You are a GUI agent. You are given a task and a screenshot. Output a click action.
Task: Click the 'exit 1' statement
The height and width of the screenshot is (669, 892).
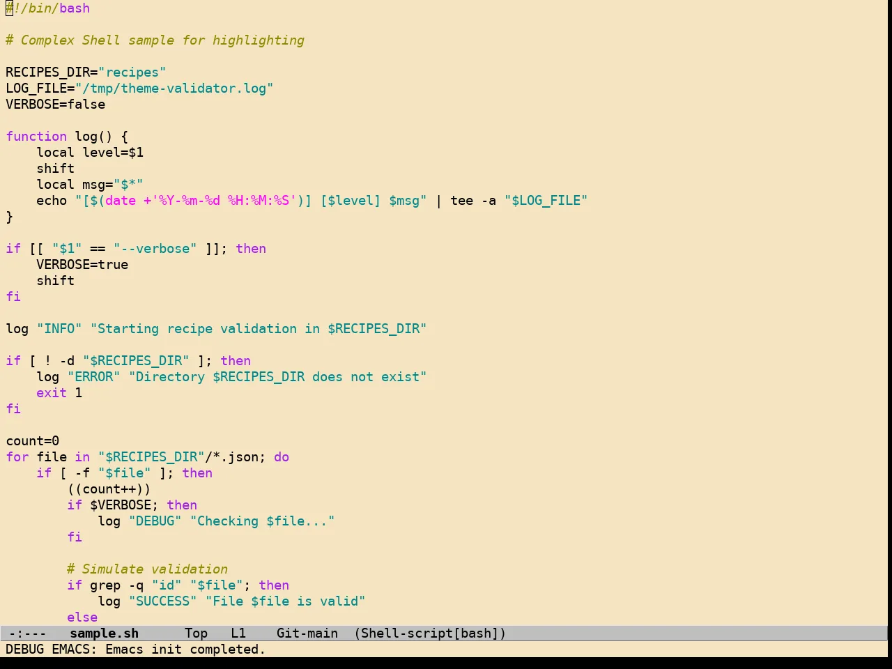pos(59,393)
